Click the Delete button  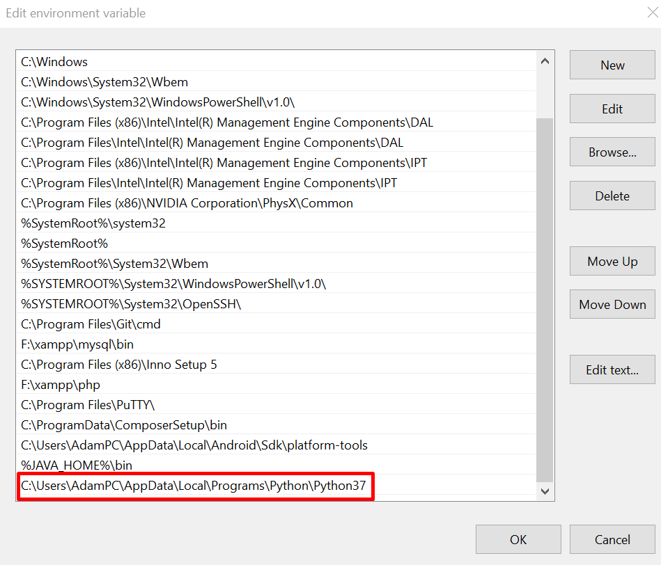tap(612, 196)
